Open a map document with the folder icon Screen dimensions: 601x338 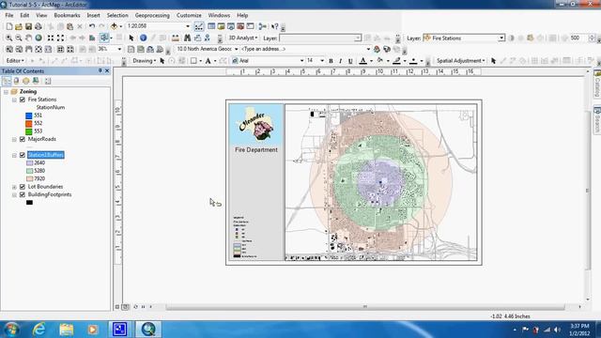point(19,26)
